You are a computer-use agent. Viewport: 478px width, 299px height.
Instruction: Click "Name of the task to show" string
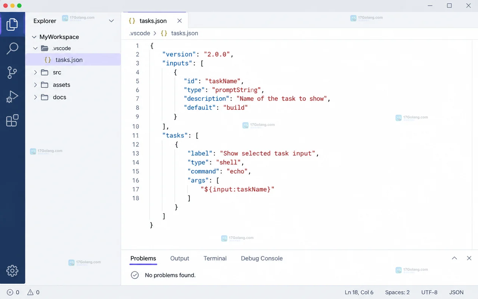point(282,99)
